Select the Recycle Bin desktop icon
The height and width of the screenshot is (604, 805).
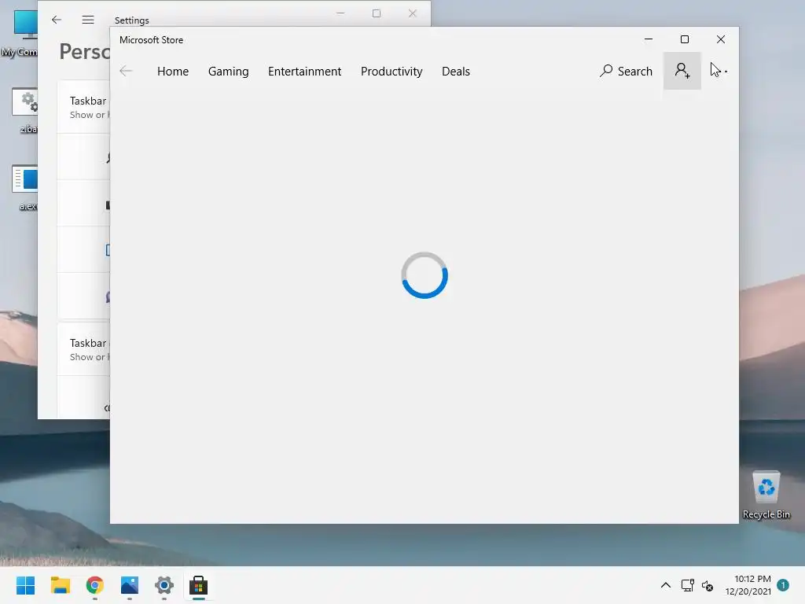coord(766,495)
